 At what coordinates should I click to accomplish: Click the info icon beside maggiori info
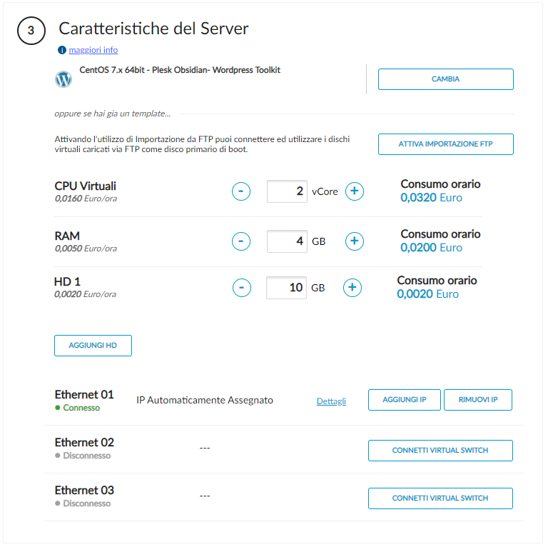click(62, 51)
